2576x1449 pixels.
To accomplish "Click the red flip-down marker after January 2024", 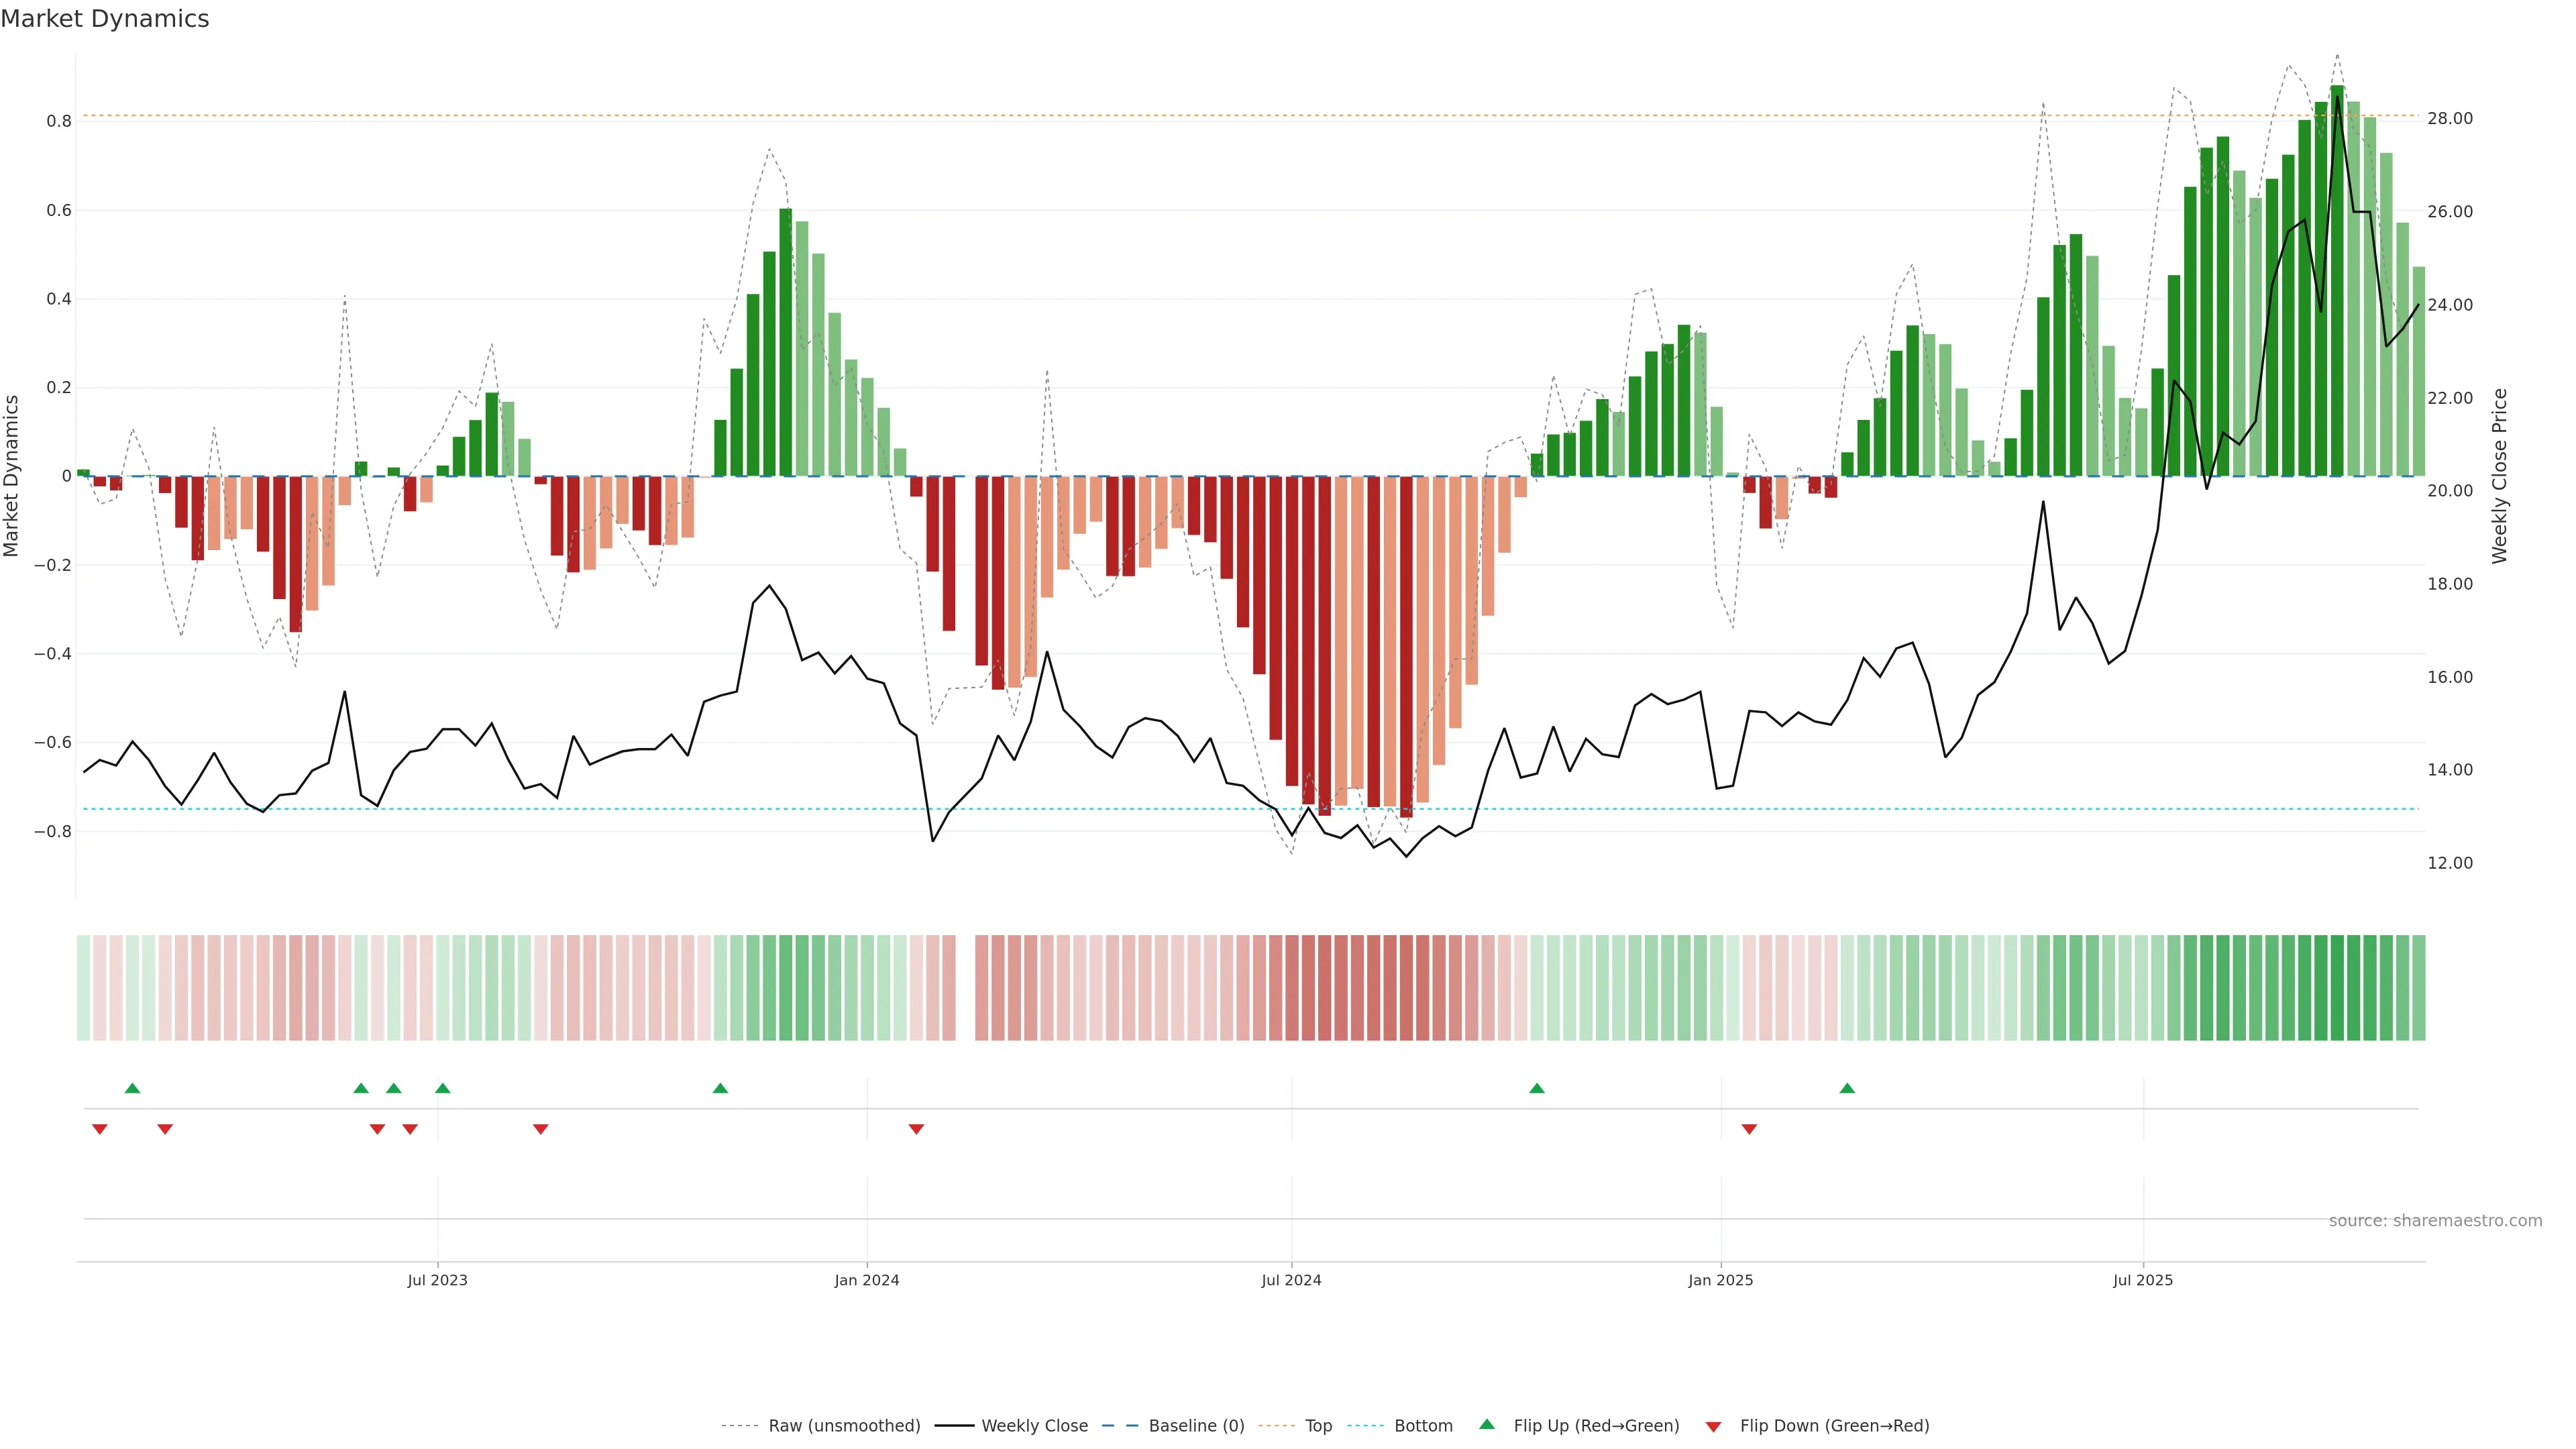I will [916, 1129].
